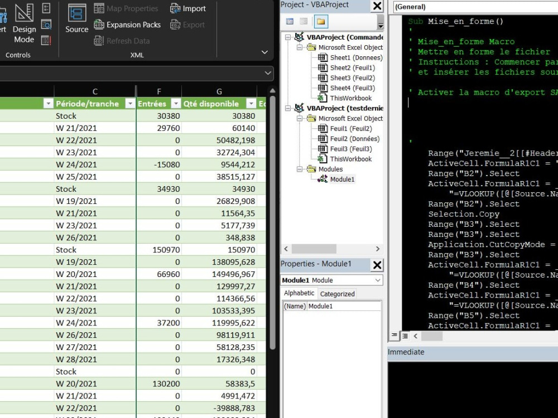Collapse the Modules folder

tap(300, 169)
